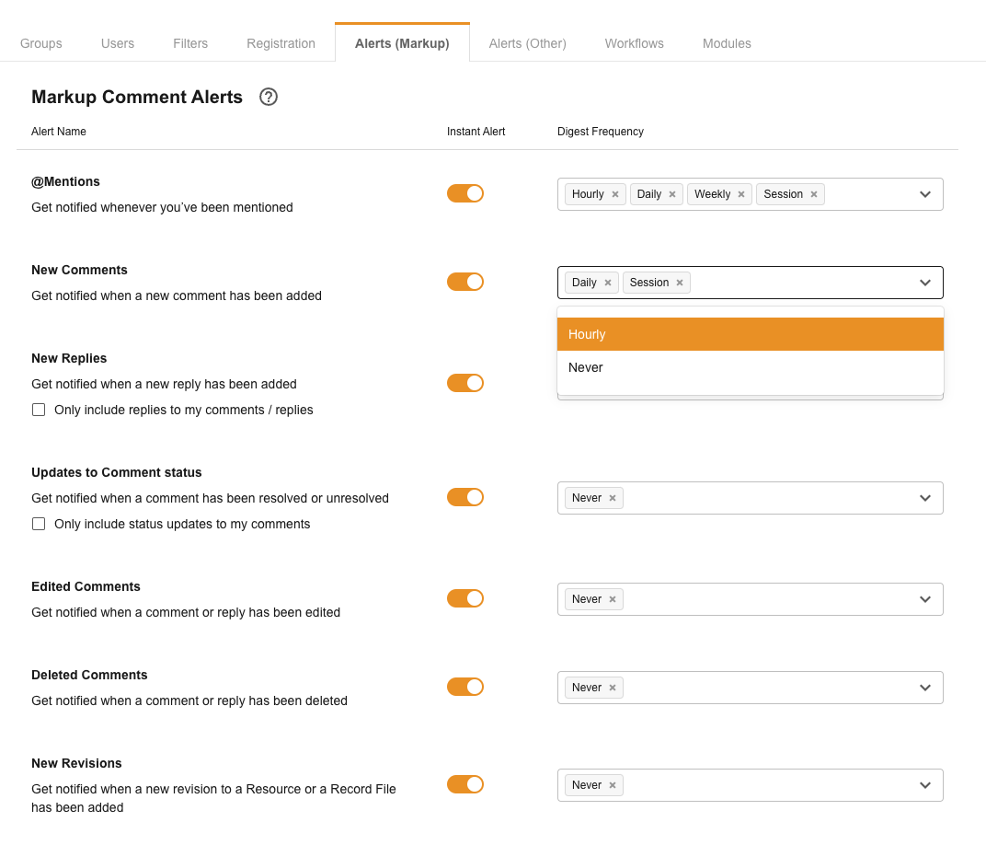Open the Updates to Comment status digest dropdown
This screenshot has height=845, width=986.
click(925, 498)
